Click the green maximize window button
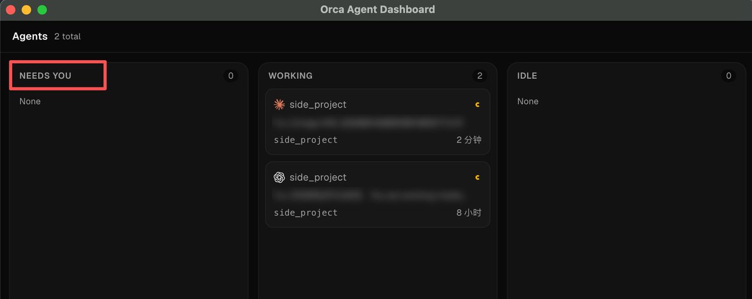Image resolution: width=752 pixels, height=299 pixels. [x=42, y=10]
